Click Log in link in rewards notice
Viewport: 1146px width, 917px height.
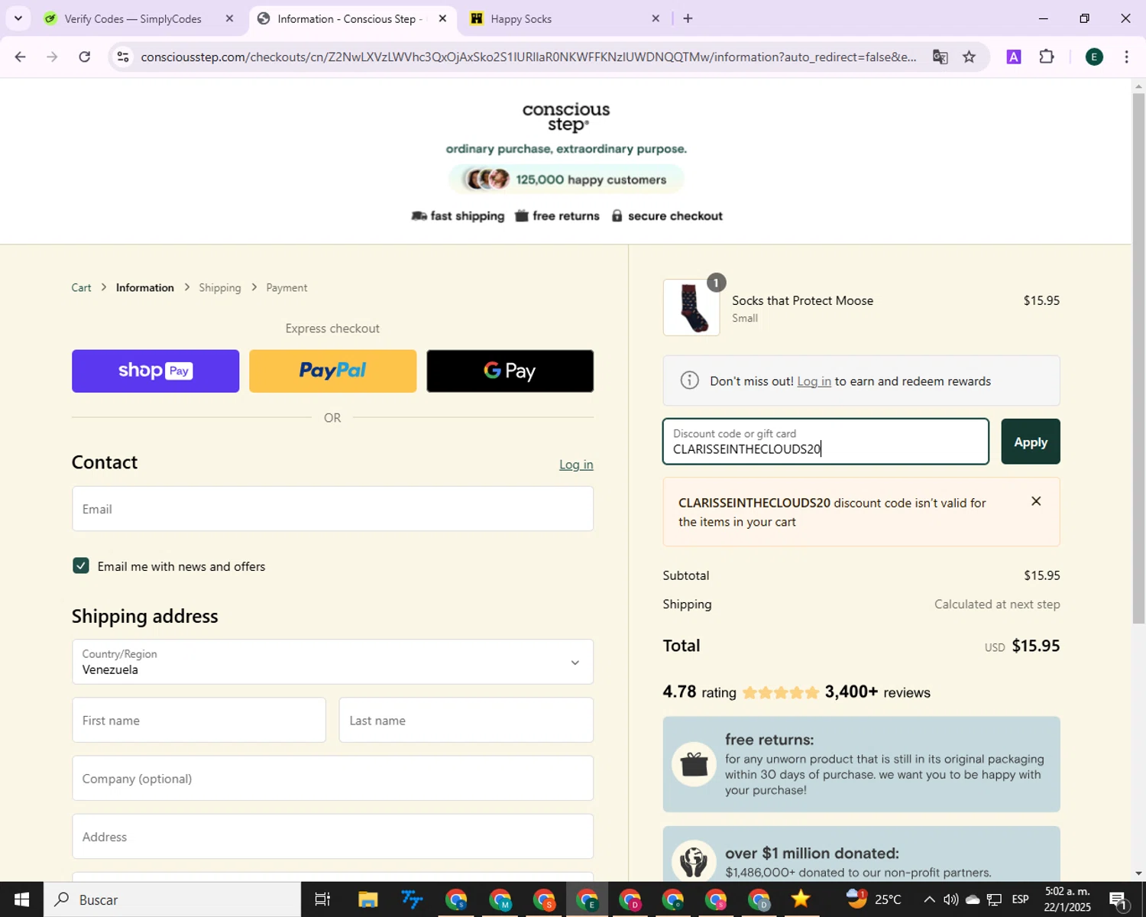coord(814,381)
